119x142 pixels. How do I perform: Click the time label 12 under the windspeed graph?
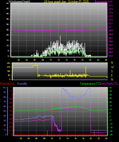(58, 60)
